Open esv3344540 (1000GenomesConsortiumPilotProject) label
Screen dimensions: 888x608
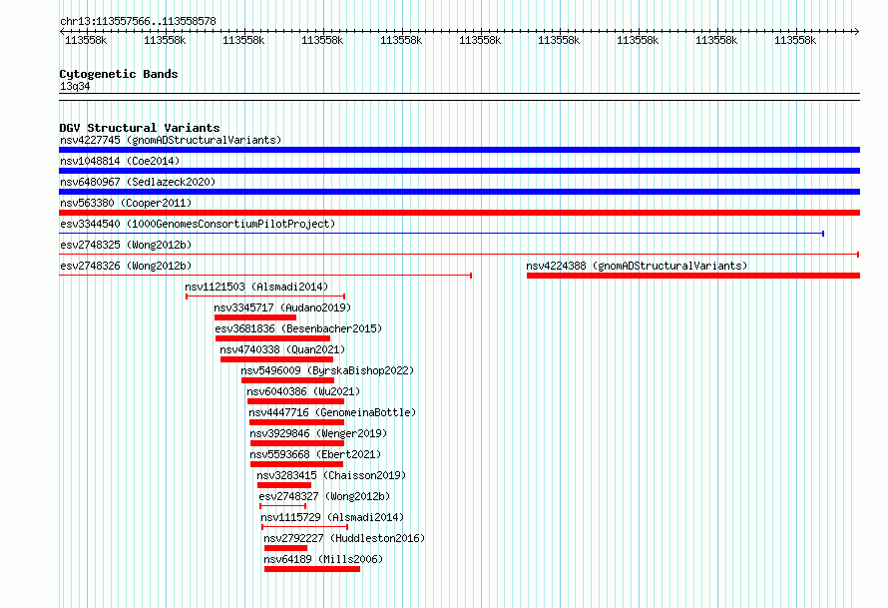pos(198,224)
